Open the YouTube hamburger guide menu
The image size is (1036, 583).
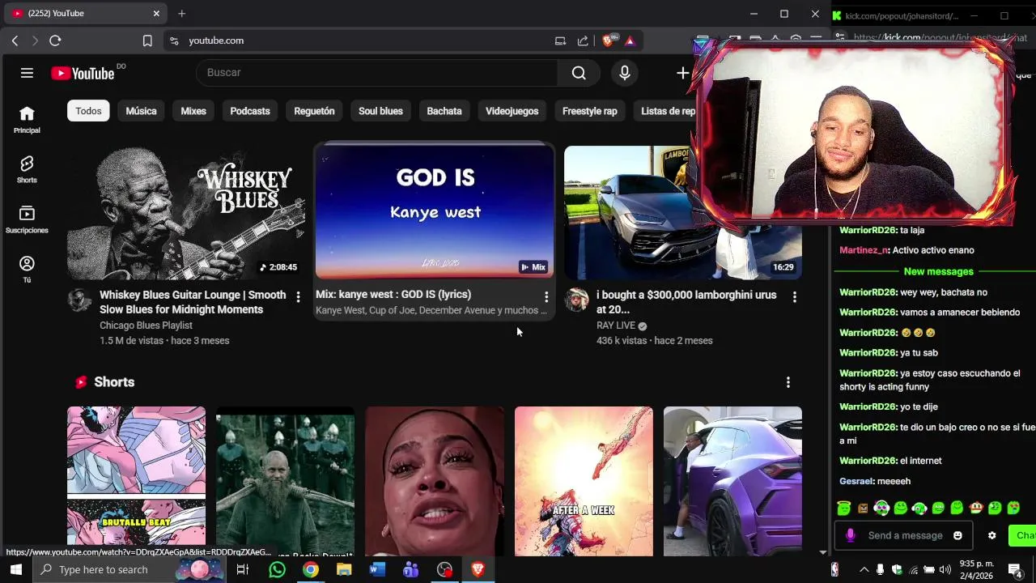pyautogui.click(x=27, y=73)
